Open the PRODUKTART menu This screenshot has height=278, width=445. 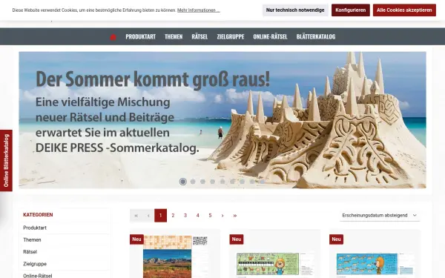140,36
